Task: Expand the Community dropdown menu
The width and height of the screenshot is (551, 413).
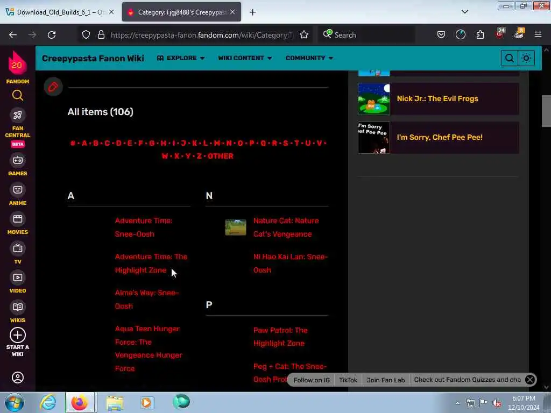Action: (309, 58)
